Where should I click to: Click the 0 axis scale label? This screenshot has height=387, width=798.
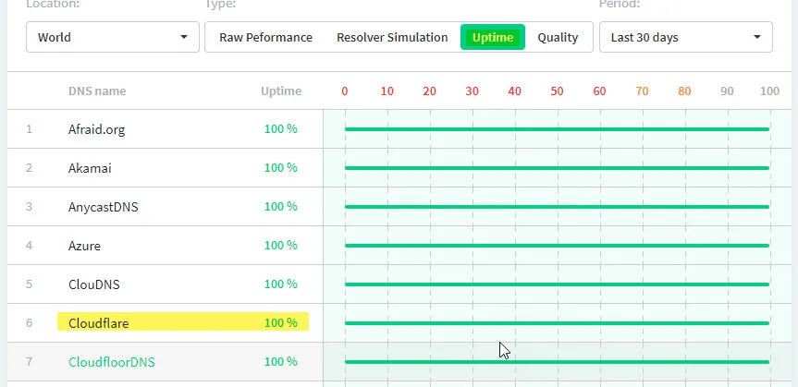coord(345,91)
